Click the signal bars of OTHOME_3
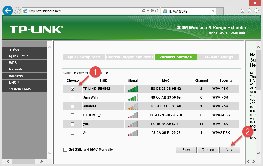Image resolution: width=263 pixels, height=166 pixels. tap(133, 115)
